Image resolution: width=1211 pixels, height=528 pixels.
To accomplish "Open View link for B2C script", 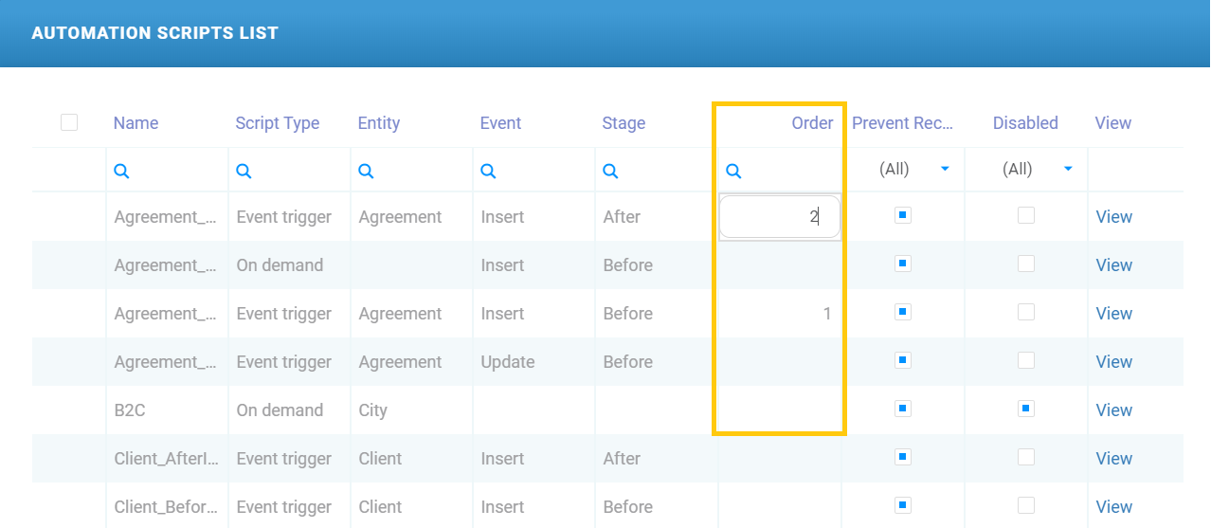I will (1113, 410).
